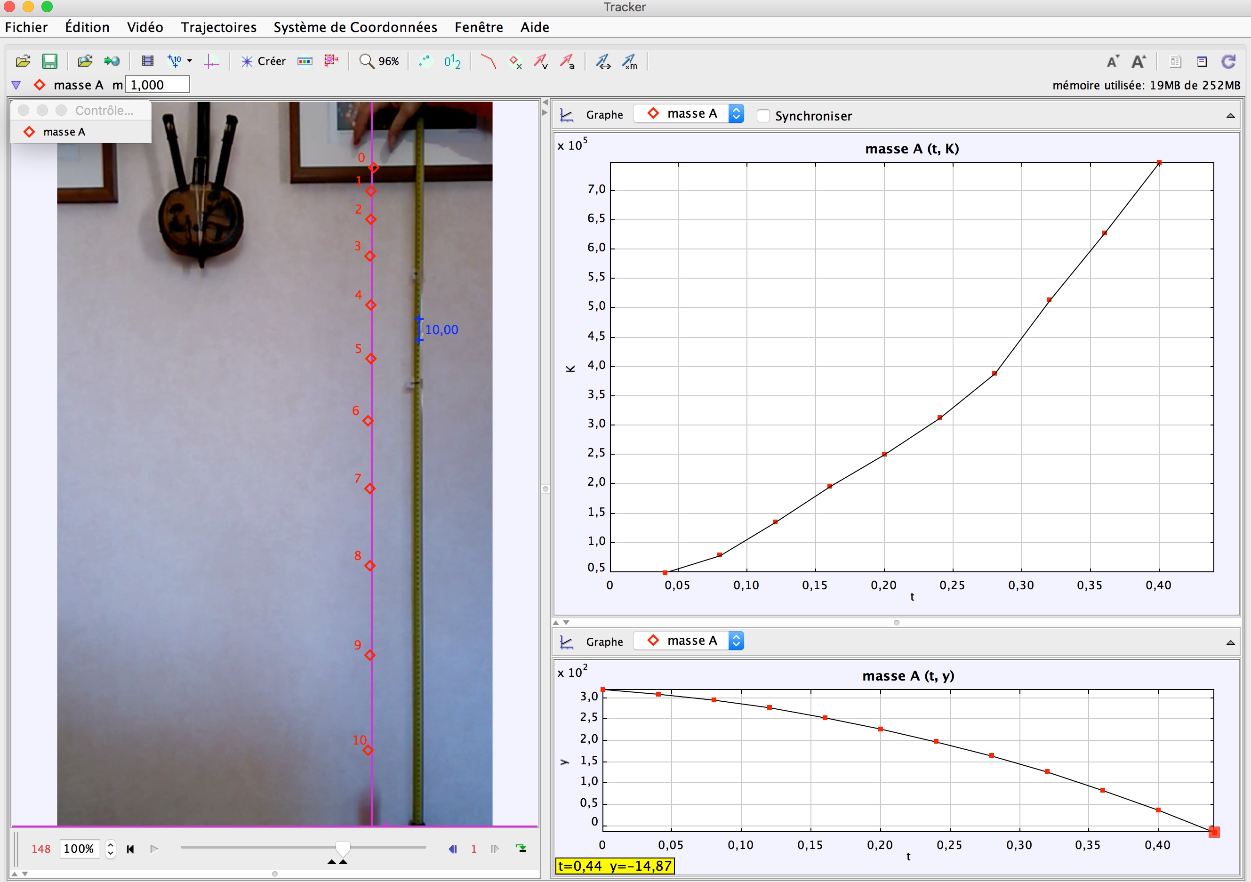Screen dimensions: 1251x882
Task: Expand the track selector triangle beside masse A
Action: pos(16,85)
